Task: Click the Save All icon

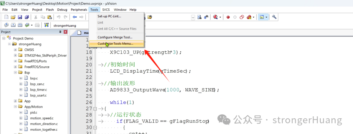Action: (x=27, y=17)
